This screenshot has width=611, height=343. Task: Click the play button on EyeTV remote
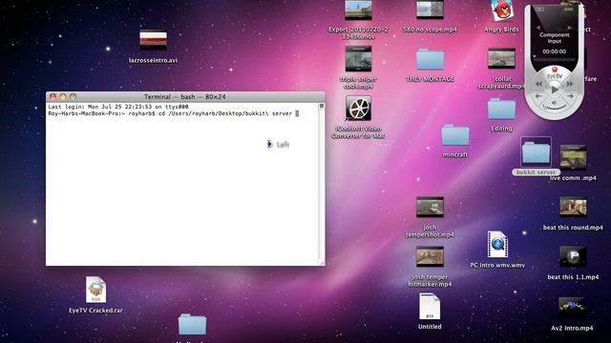(554, 90)
